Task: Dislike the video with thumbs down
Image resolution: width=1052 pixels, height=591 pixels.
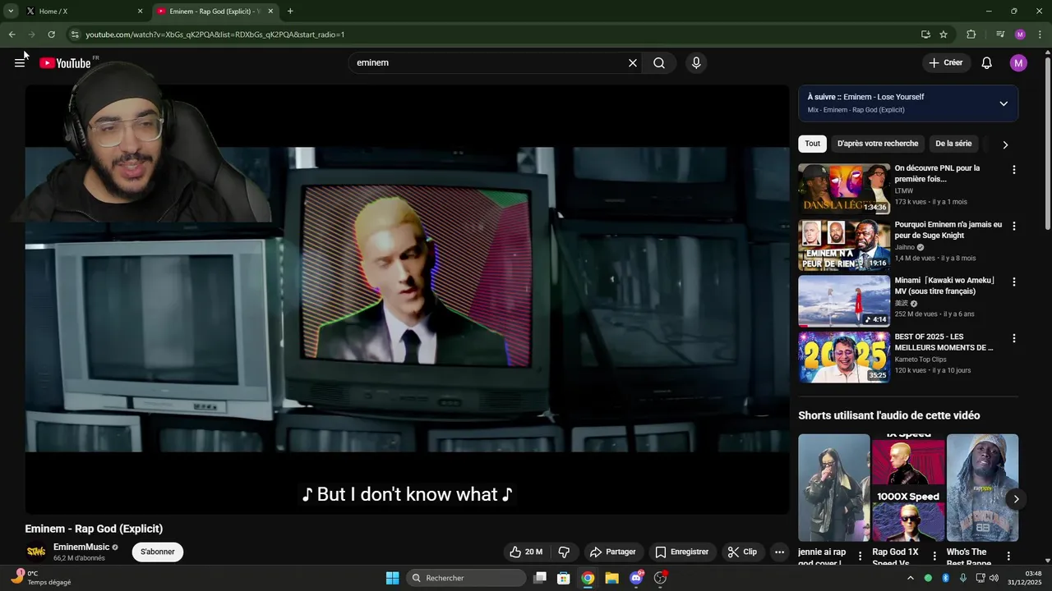Action: pos(564,552)
